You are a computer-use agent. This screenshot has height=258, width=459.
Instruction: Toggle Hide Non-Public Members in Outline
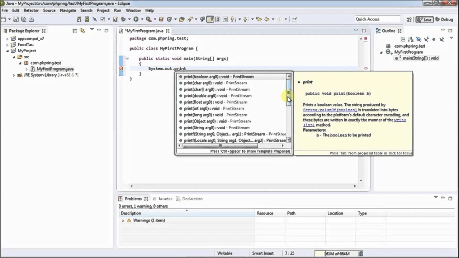434,39
